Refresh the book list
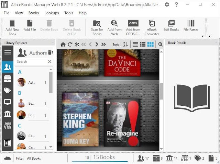The image size is (220, 164). click(x=70, y=45)
